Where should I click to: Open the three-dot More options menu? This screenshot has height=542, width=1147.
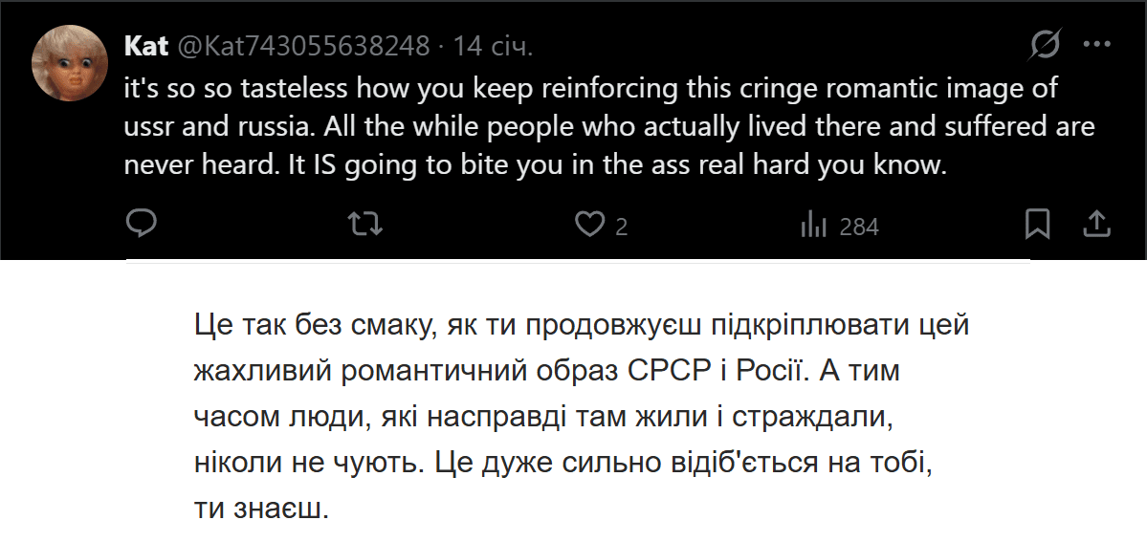tap(1095, 45)
